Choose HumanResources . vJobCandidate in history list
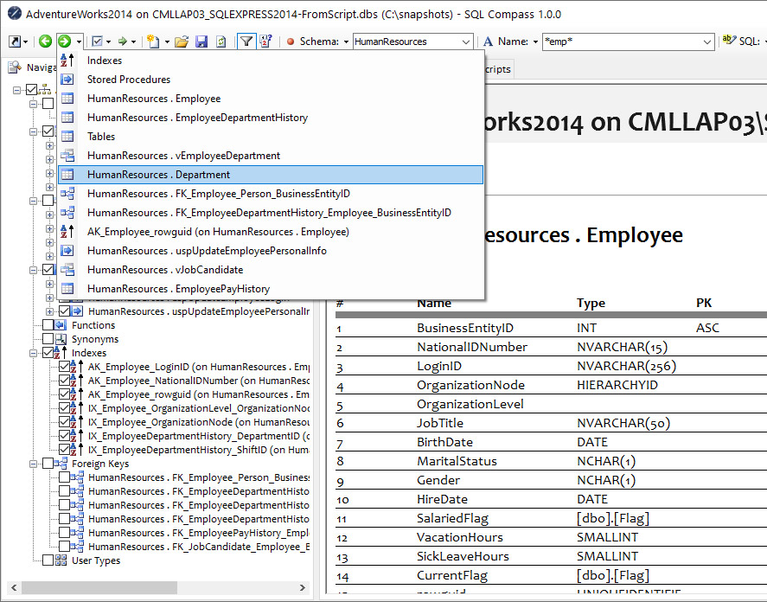 coord(164,270)
